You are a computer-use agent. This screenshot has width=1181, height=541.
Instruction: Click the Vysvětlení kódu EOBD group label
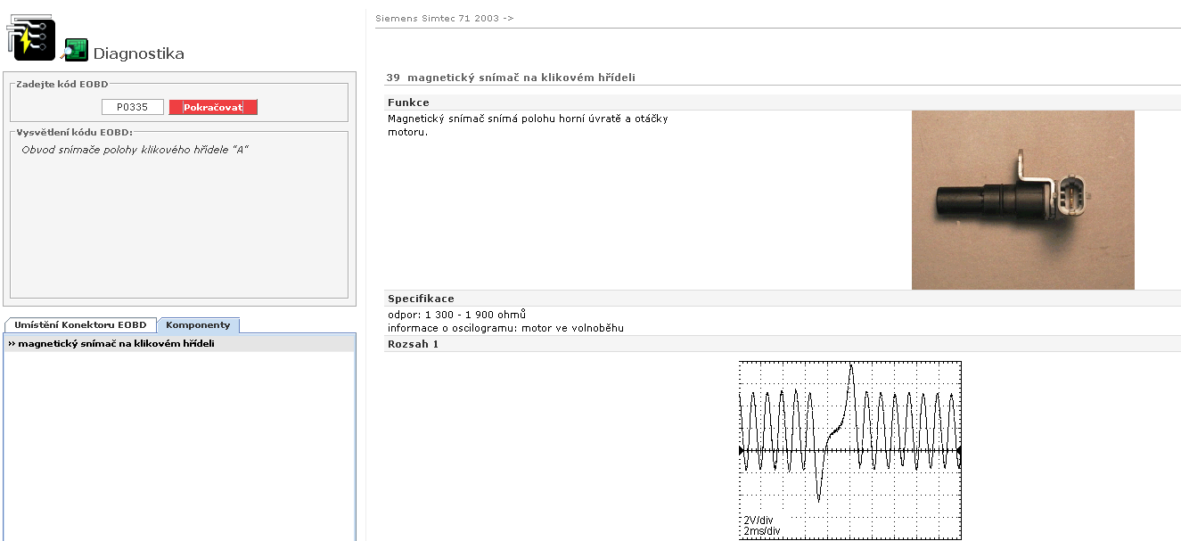(74, 132)
